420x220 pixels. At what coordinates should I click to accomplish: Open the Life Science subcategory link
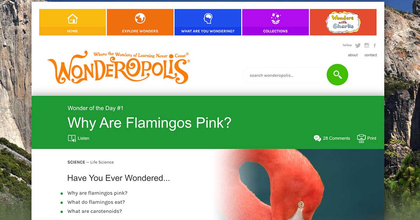[102, 162]
